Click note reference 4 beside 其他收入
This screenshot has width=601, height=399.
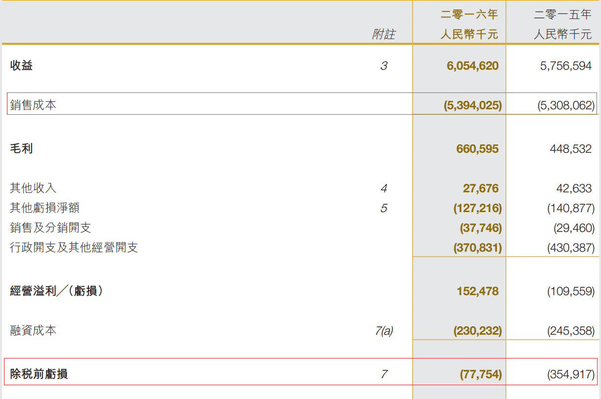(385, 188)
